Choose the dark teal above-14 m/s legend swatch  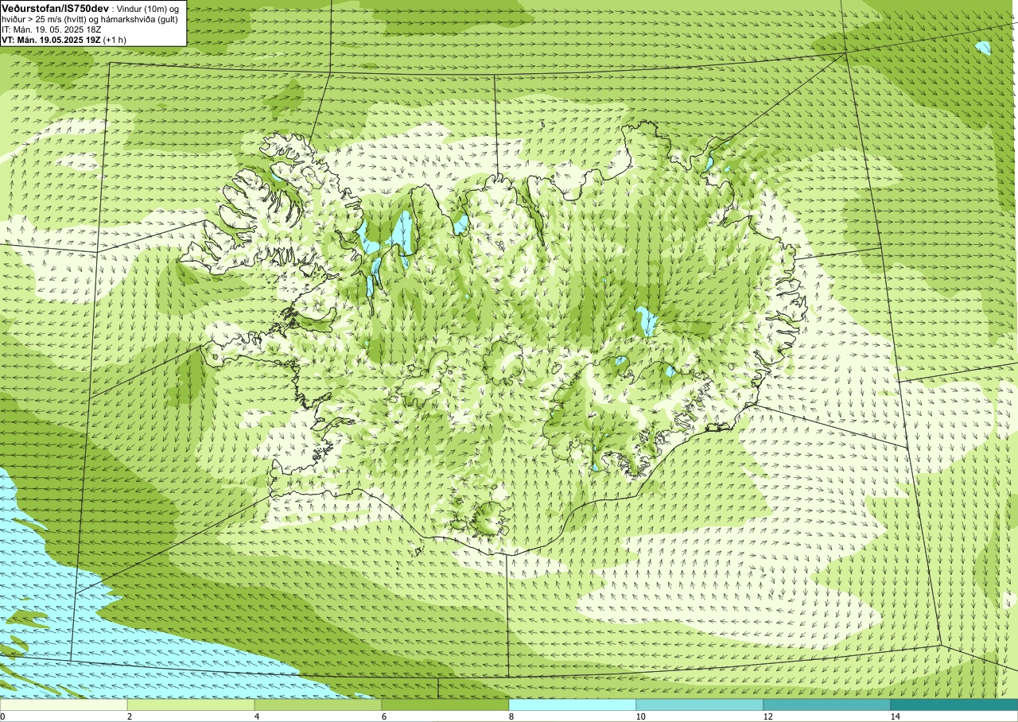click(954, 705)
